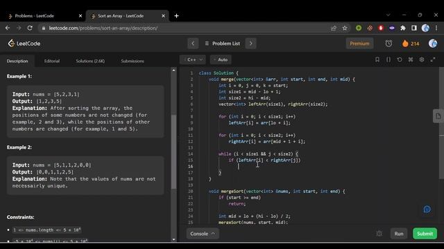Open purple eye browser extension
Screen dimensions: 444x249
point(392,28)
